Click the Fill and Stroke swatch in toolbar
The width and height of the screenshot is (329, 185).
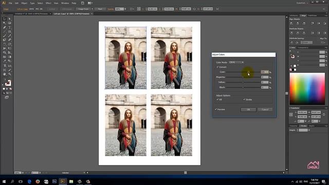click(8, 83)
